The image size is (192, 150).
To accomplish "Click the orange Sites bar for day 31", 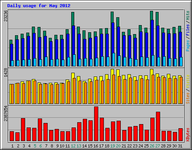I will (181, 90).
